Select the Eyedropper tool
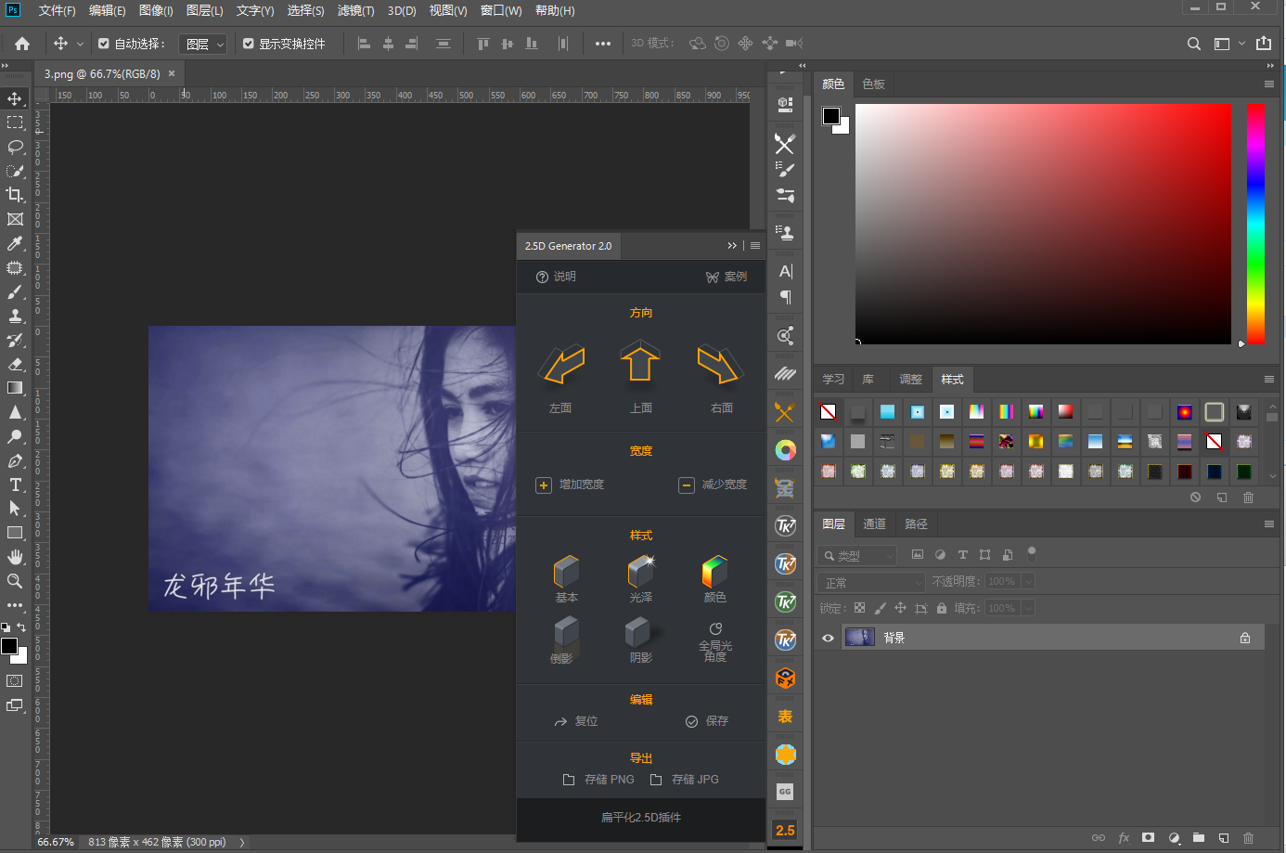Viewport: 1286px width, 853px height. (15, 243)
